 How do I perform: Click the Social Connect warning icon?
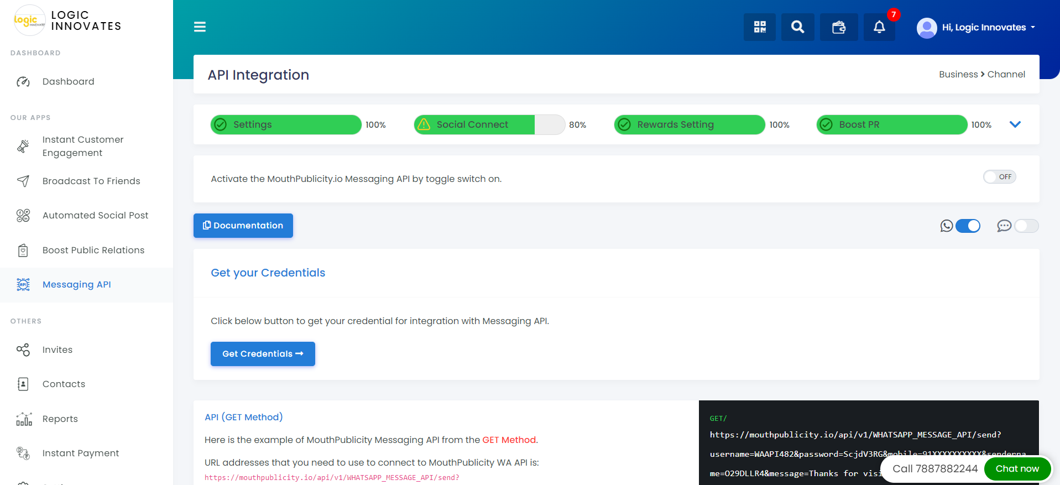pos(424,124)
